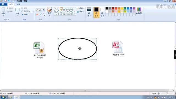The height and width of the screenshot is (99, 176).
Task: Click the Undo arrow in quick access toolbar
Action: click(9, 1)
